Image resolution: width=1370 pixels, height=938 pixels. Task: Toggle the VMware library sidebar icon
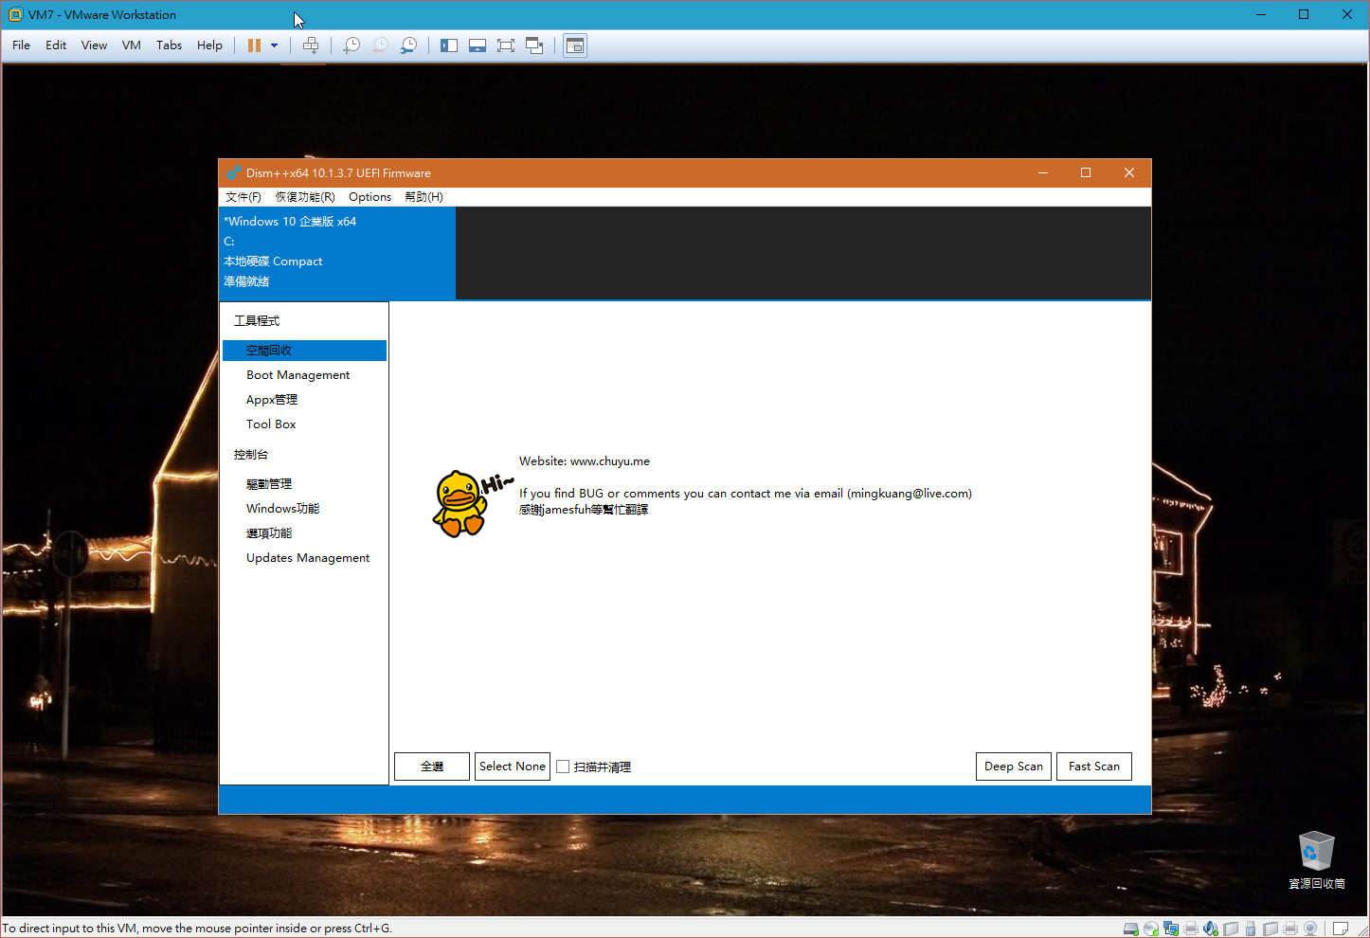[449, 45]
